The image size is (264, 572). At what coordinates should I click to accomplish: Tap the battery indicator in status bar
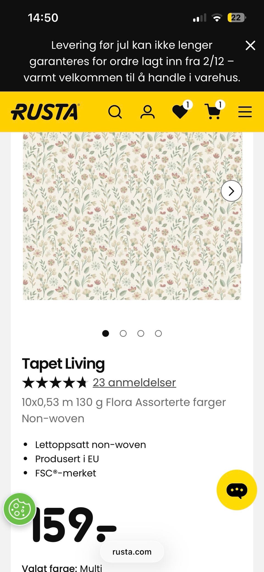[x=237, y=18]
